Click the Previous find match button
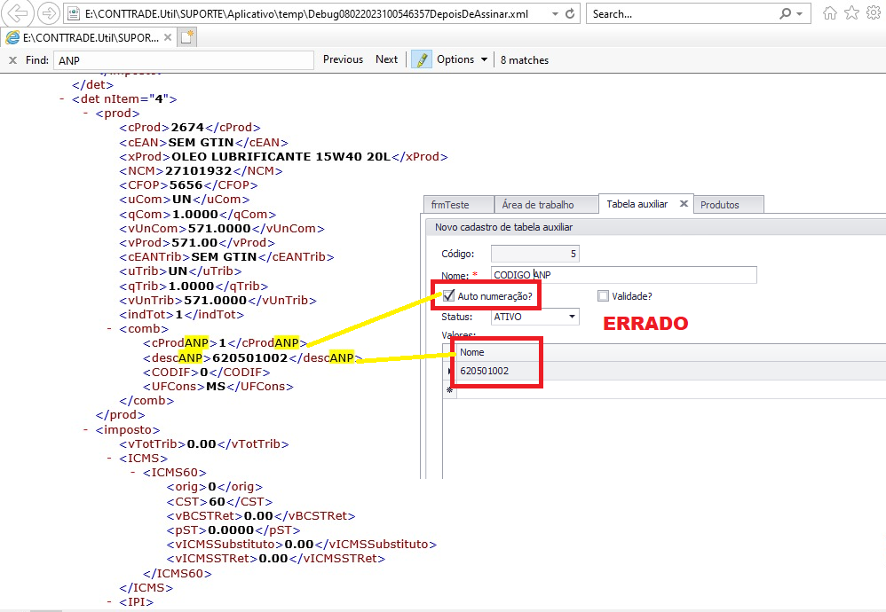The width and height of the screenshot is (886, 612). click(343, 59)
